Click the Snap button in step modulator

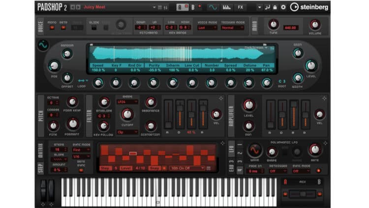tap(154, 168)
